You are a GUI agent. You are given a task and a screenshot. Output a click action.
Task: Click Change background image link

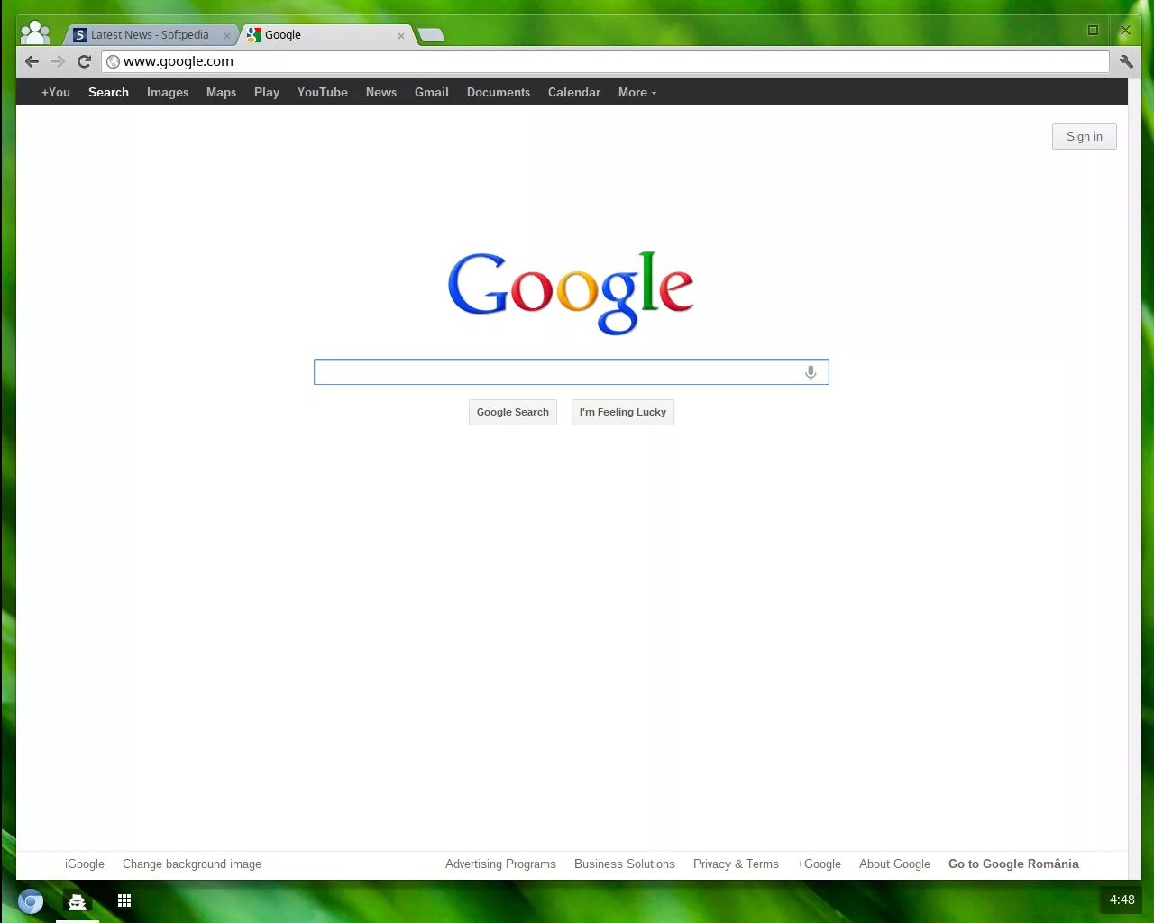click(x=192, y=864)
